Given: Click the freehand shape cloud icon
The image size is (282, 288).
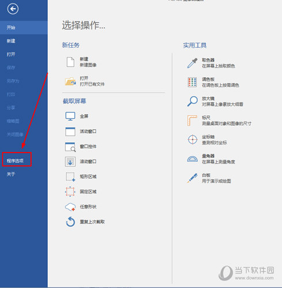Looking at the screenshot, I should pos(70,207).
